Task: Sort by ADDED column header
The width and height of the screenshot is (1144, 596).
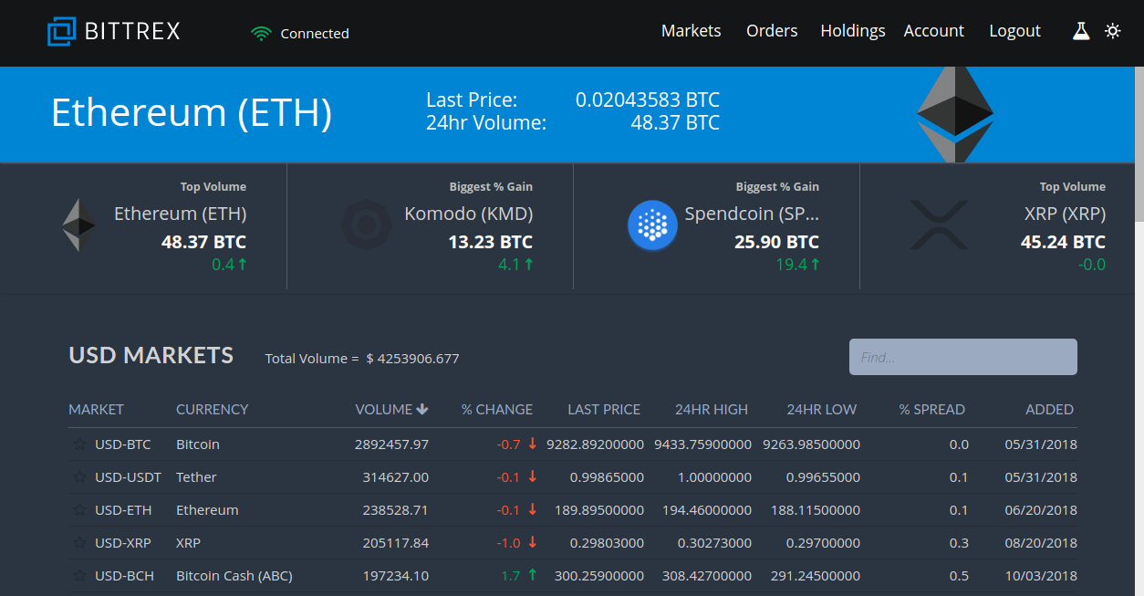Action: 1050,410
